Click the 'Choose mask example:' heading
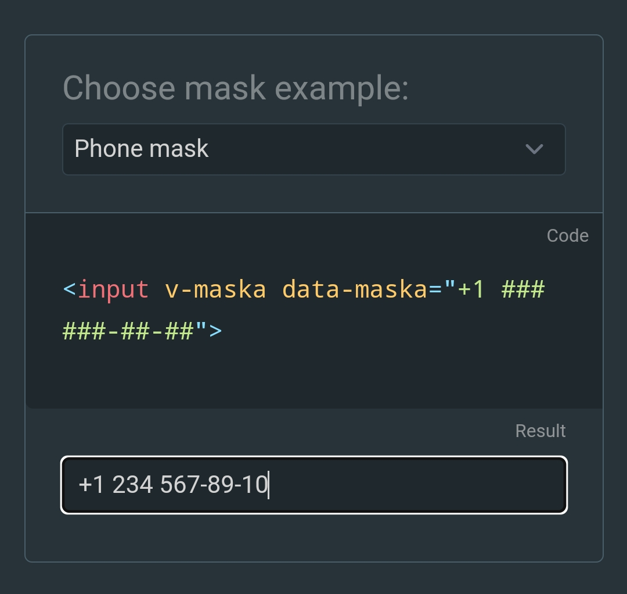Screen dimensions: 627x594 236,88
